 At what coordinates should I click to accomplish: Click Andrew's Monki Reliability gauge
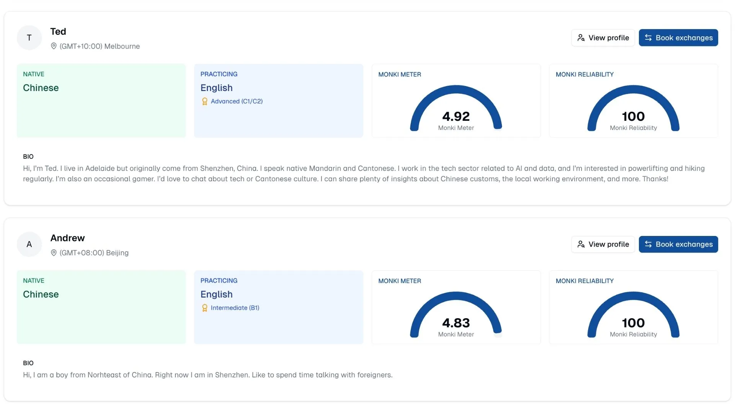633,315
